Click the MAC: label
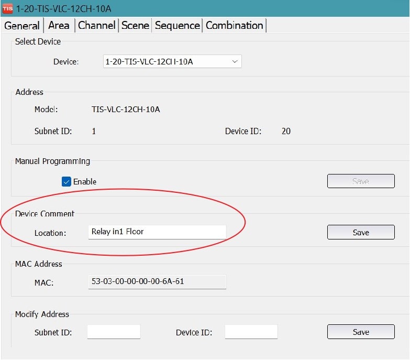The image size is (410, 360). 44,282
